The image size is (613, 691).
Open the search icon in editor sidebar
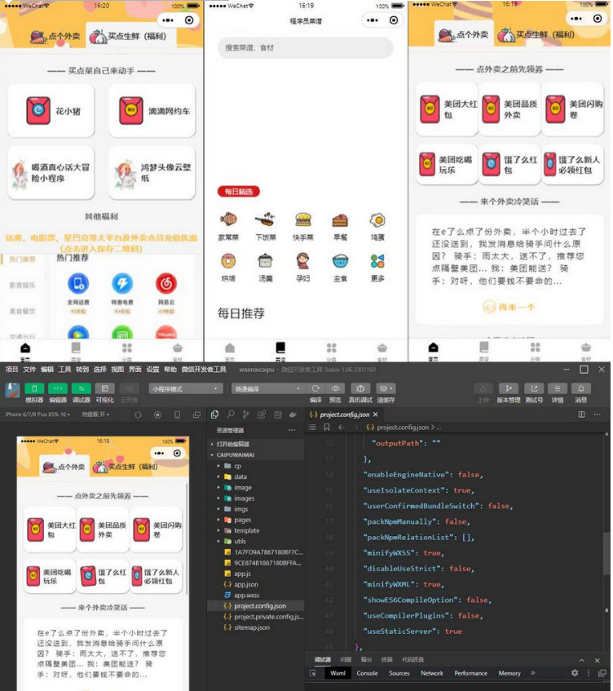click(230, 414)
